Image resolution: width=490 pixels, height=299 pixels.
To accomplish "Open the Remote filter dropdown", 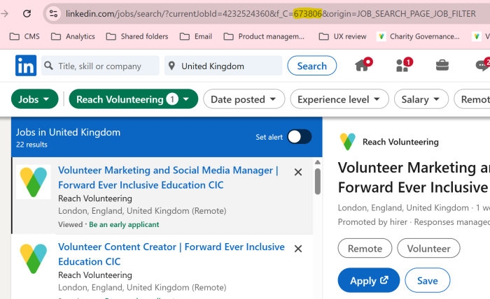I will (472, 99).
